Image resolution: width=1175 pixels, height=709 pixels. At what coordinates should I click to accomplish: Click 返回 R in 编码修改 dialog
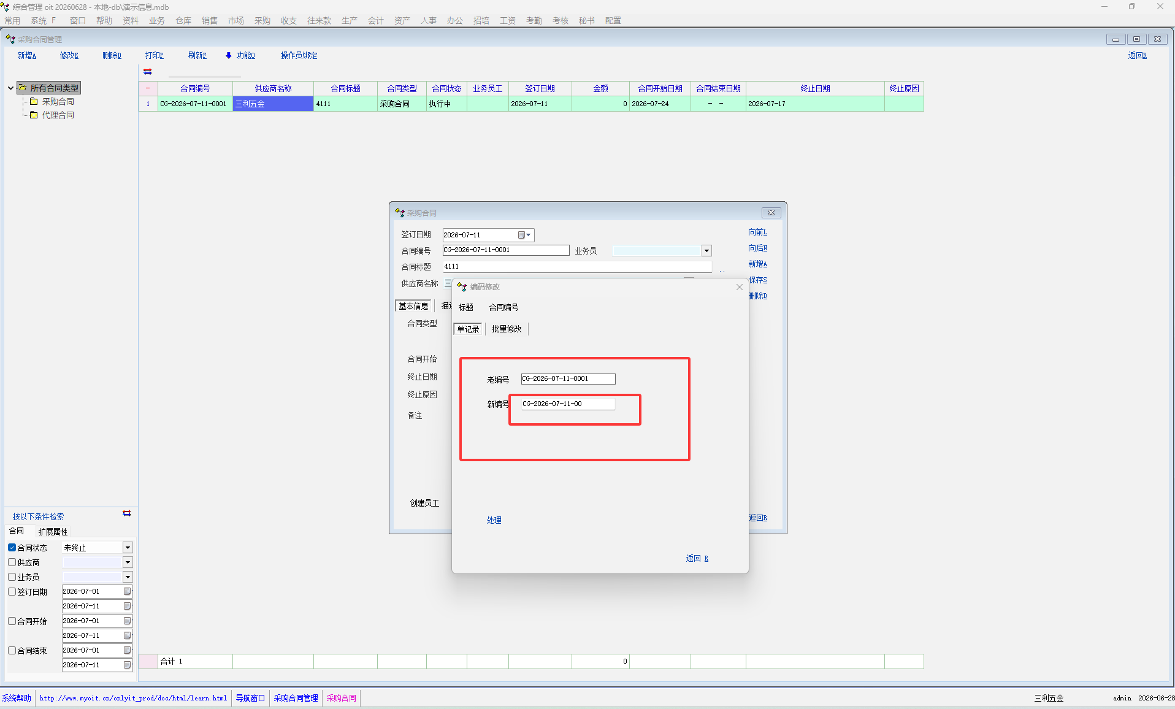(697, 559)
